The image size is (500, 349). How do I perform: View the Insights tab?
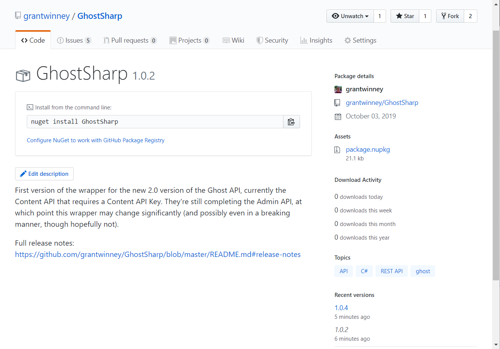(x=316, y=40)
